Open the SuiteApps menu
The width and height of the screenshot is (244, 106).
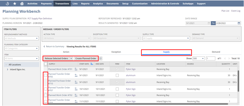click(188, 3)
